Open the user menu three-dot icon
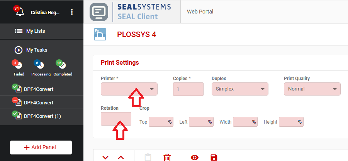Screen dimensions: 348x161 [72, 12]
